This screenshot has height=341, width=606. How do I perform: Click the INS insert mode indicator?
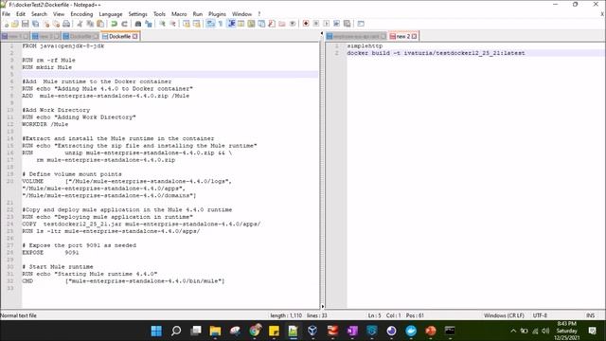click(590, 315)
